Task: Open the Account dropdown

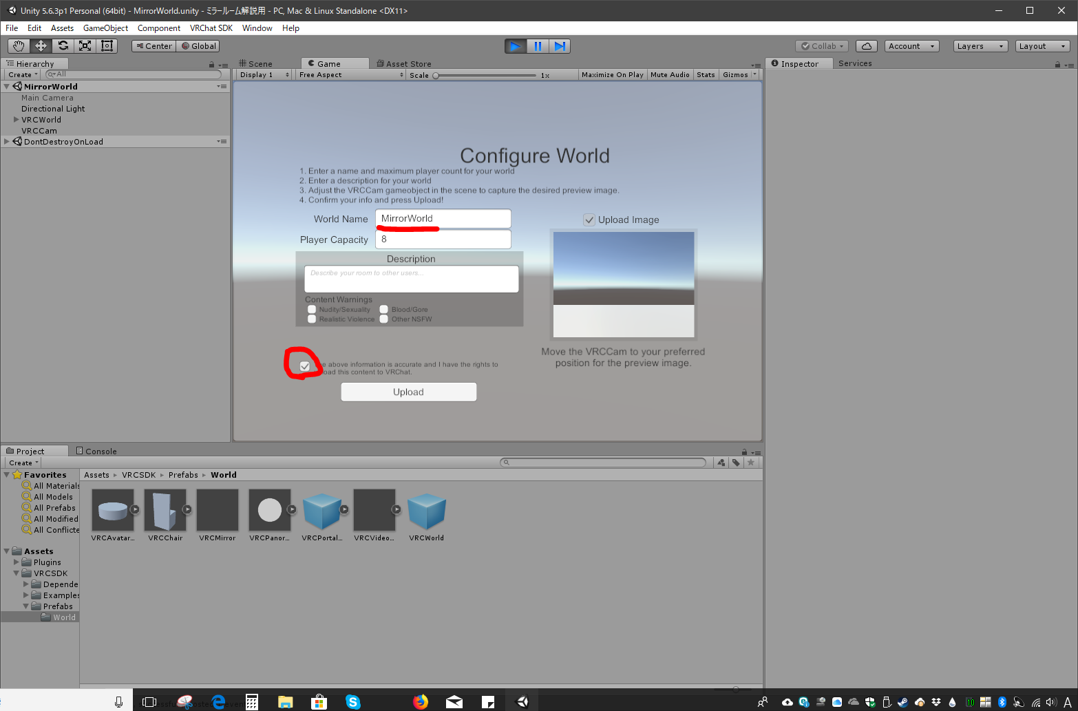Action: pos(911,46)
